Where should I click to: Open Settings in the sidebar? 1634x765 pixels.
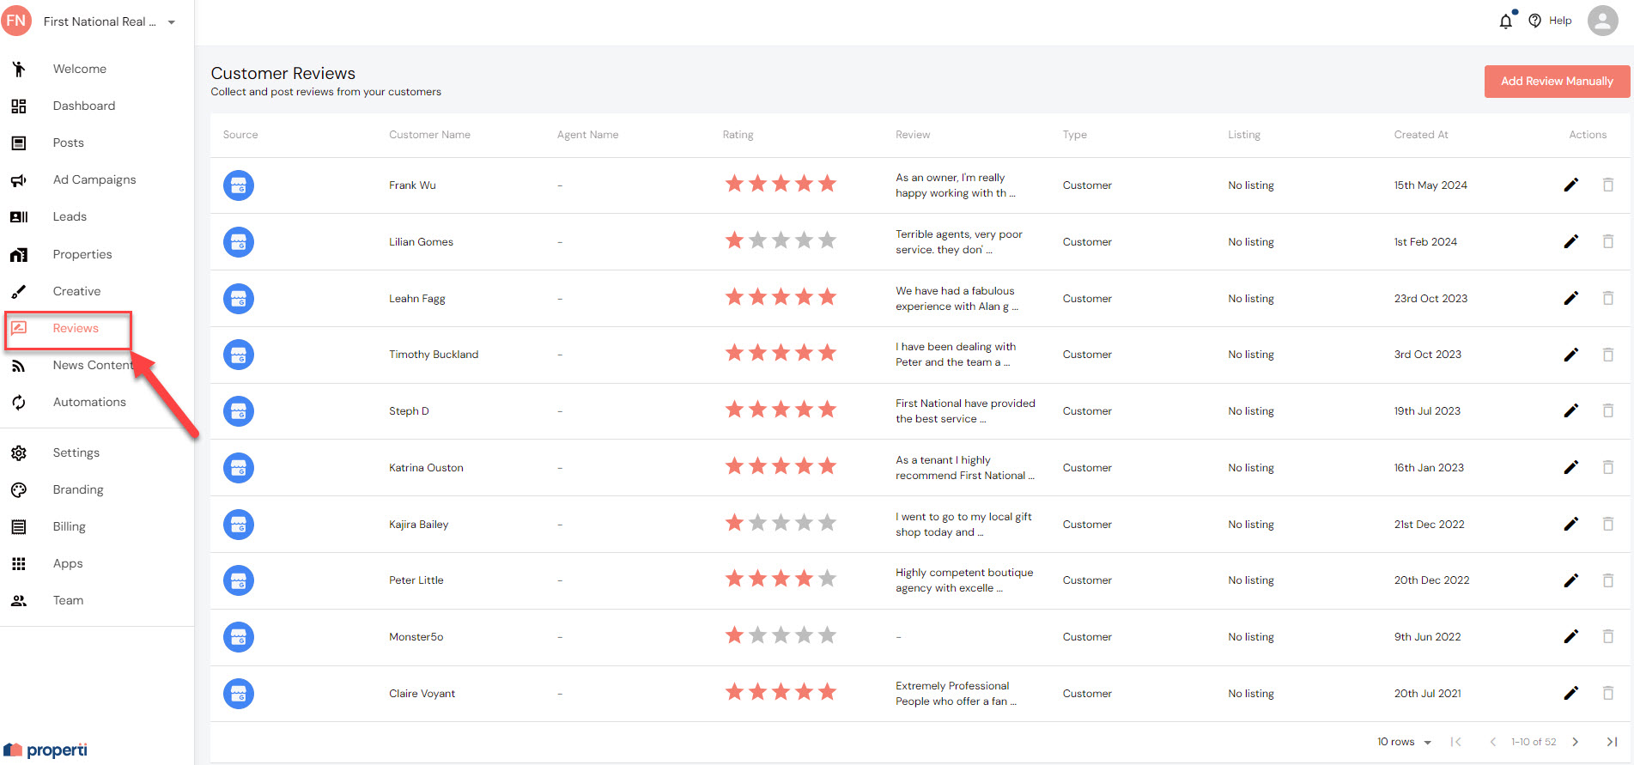(76, 452)
